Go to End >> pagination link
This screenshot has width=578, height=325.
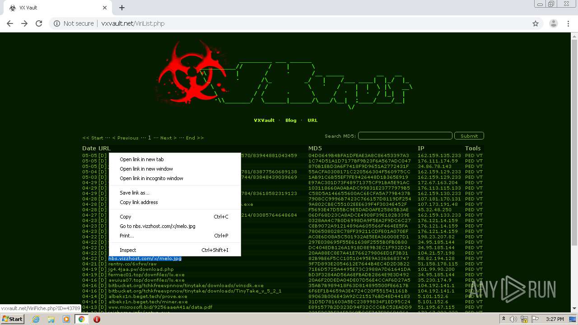195,138
